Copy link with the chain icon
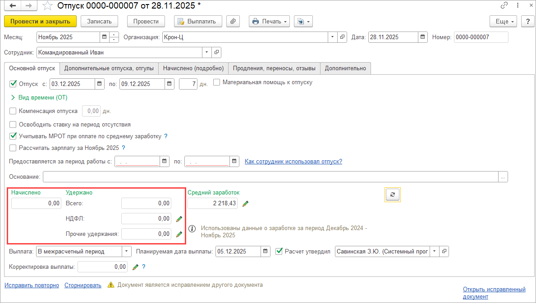This screenshot has width=536, height=303. 504,6
